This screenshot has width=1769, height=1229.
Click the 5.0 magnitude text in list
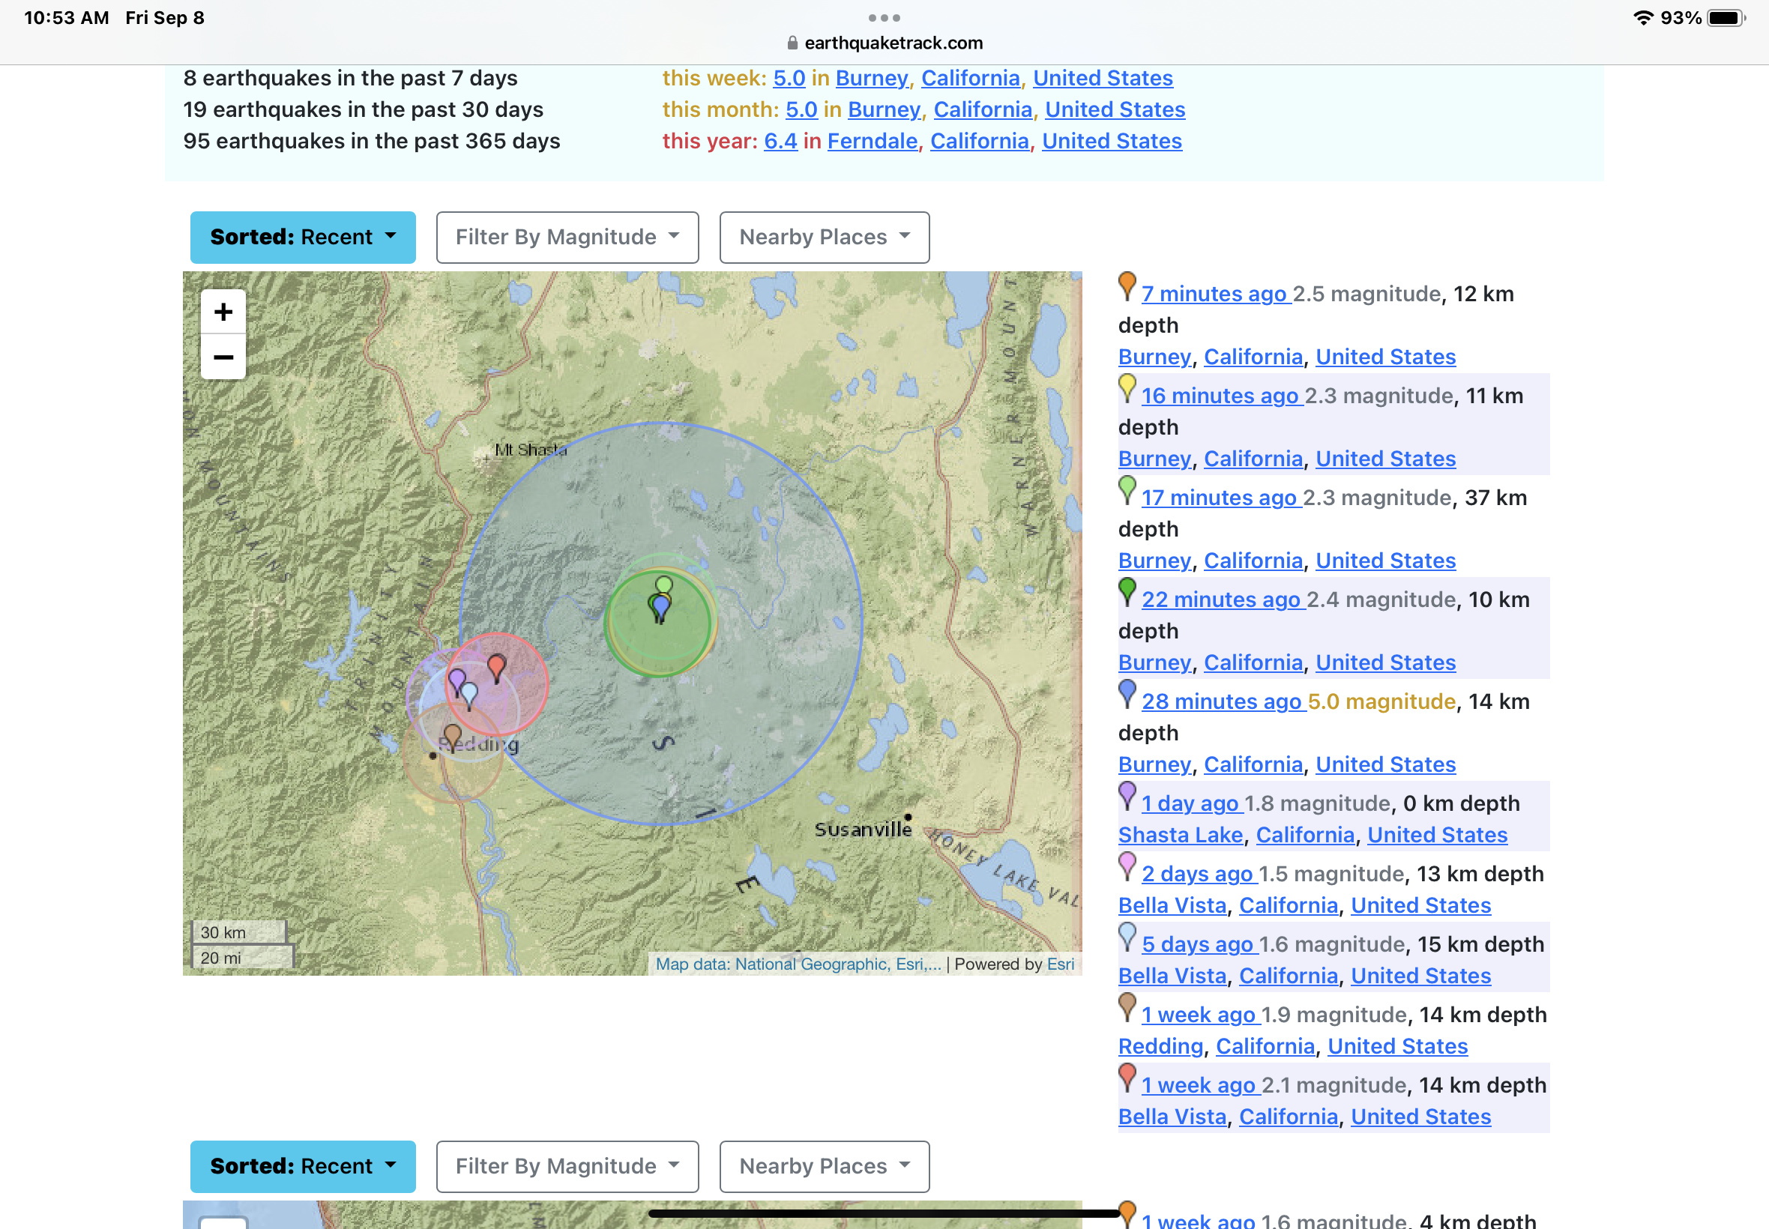tap(1381, 701)
